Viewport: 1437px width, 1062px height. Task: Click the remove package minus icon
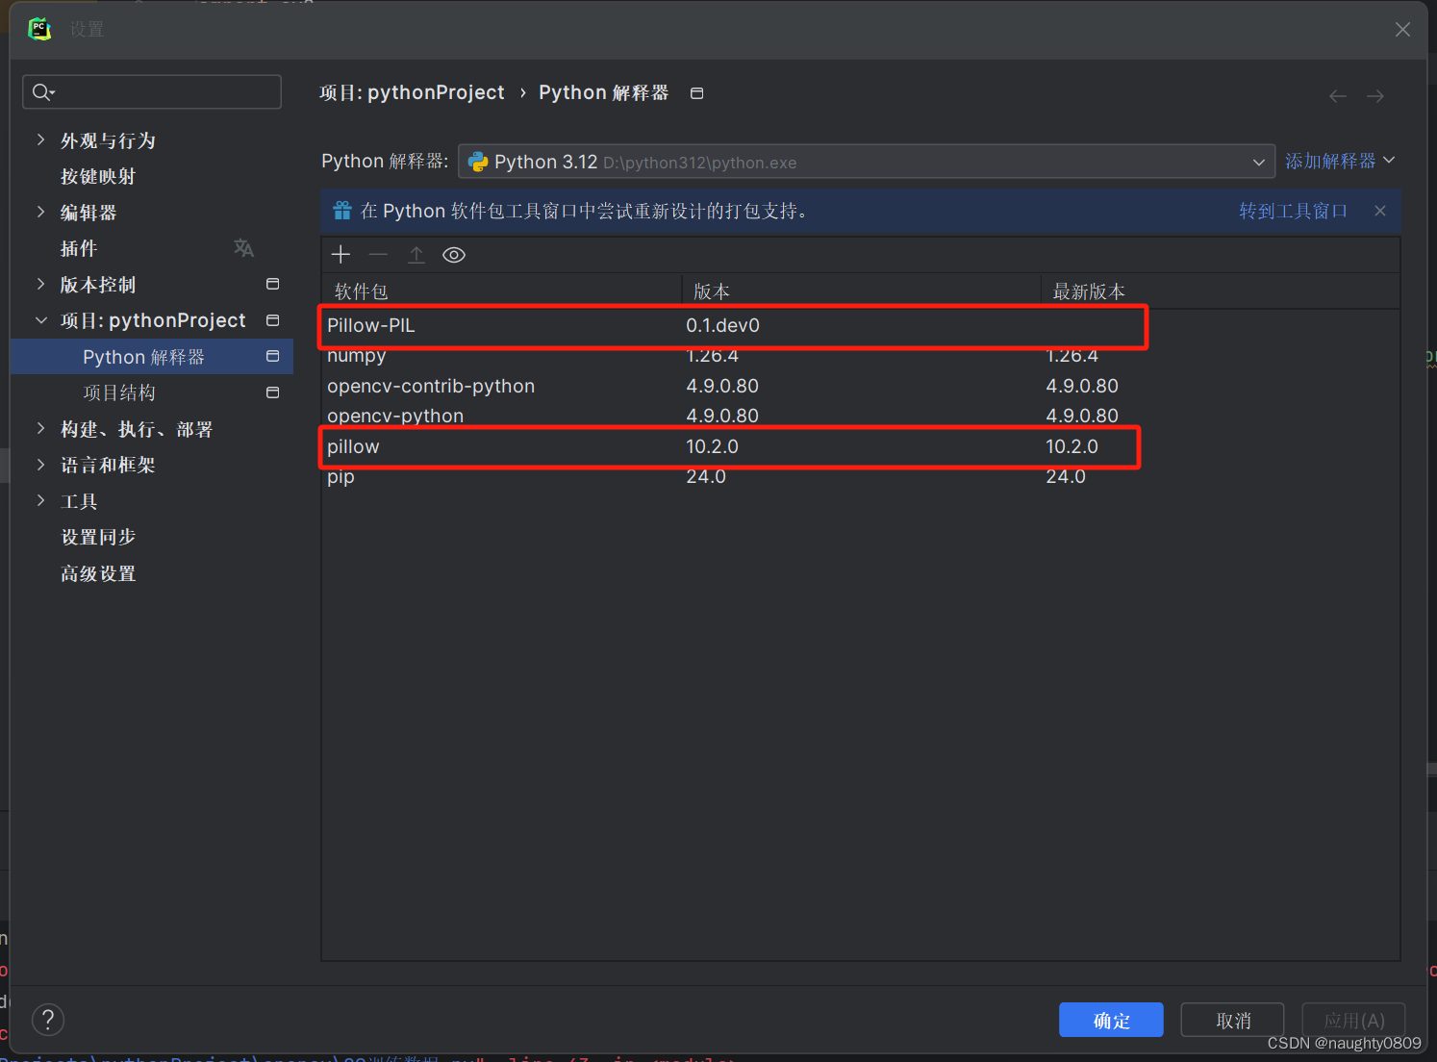(378, 255)
